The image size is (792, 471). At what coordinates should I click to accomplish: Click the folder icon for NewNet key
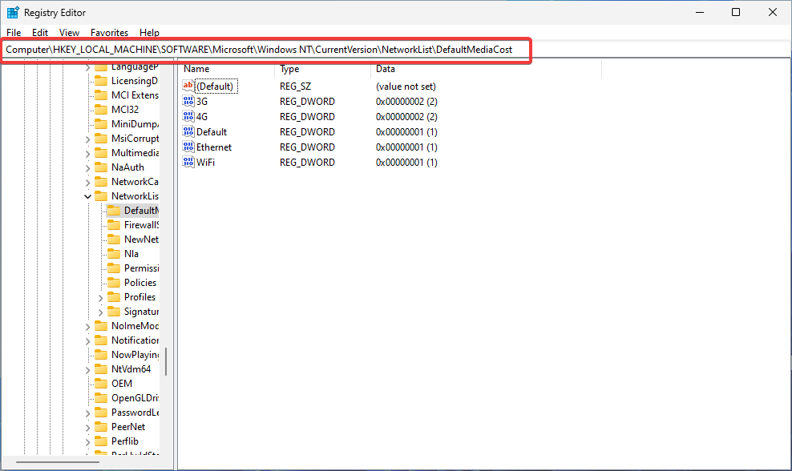114,240
